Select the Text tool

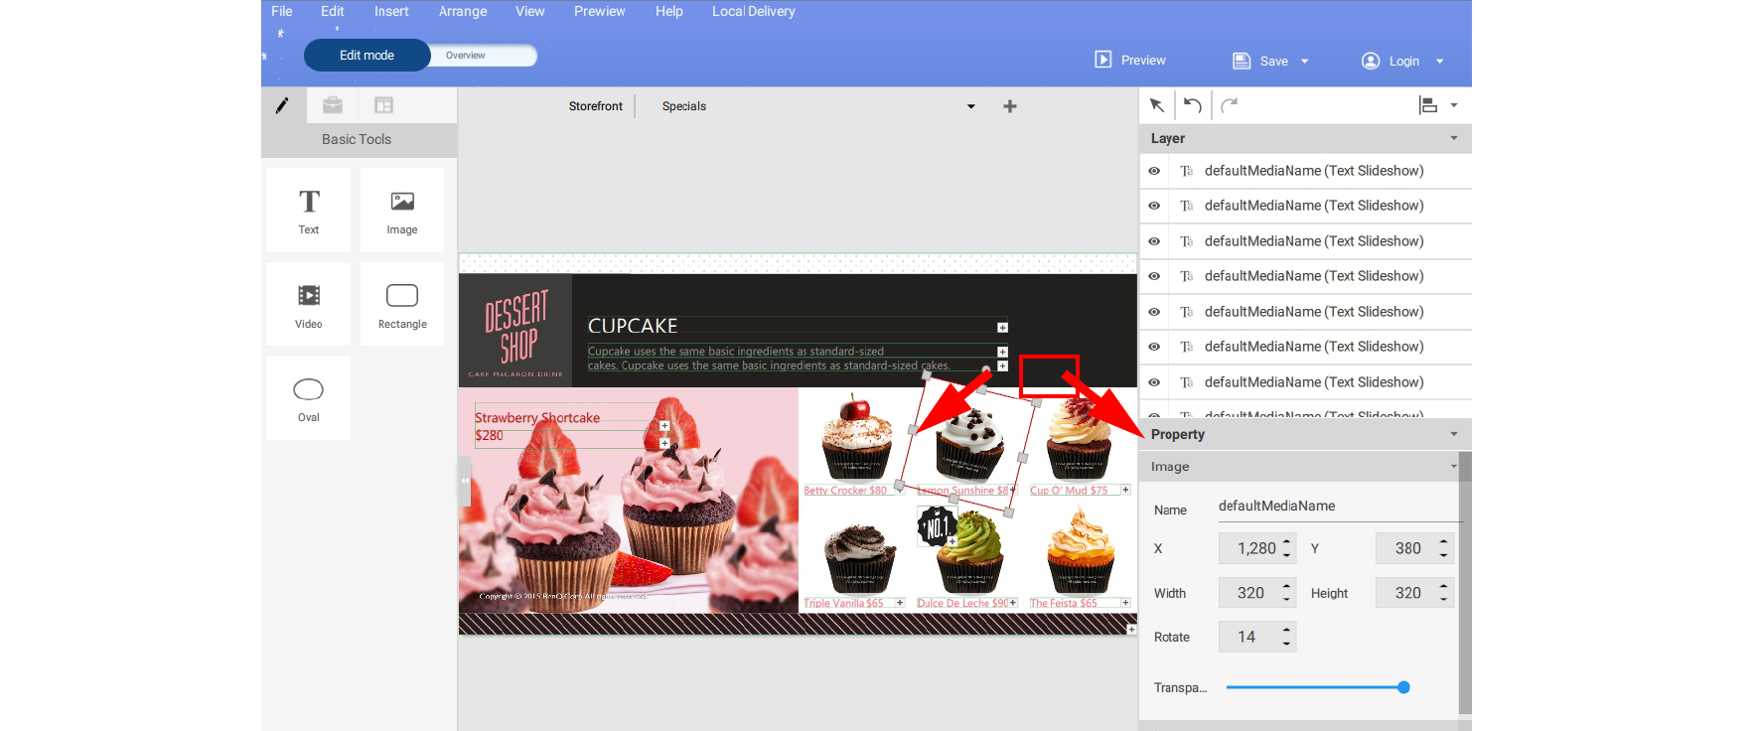309,211
